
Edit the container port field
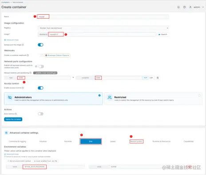point(118,78)
